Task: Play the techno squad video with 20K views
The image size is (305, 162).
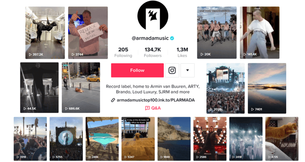Action: tap(217, 32)
